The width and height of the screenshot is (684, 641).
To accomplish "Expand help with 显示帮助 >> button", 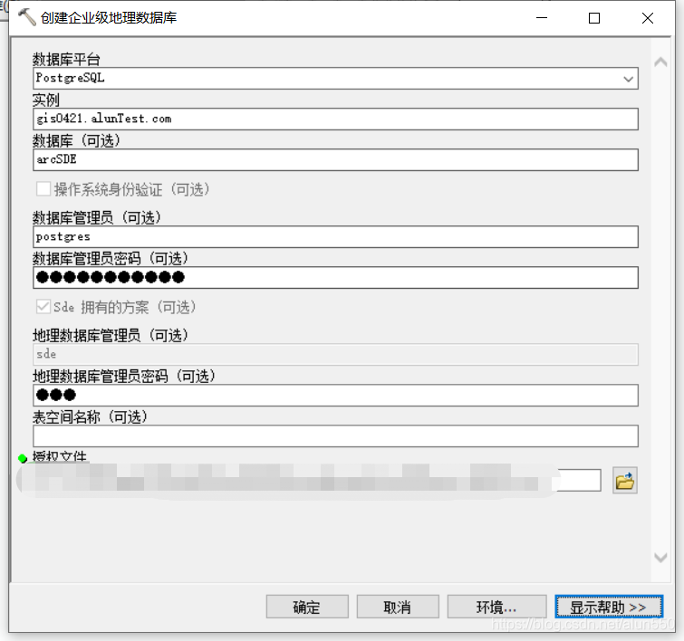I will tap(609, 607).
